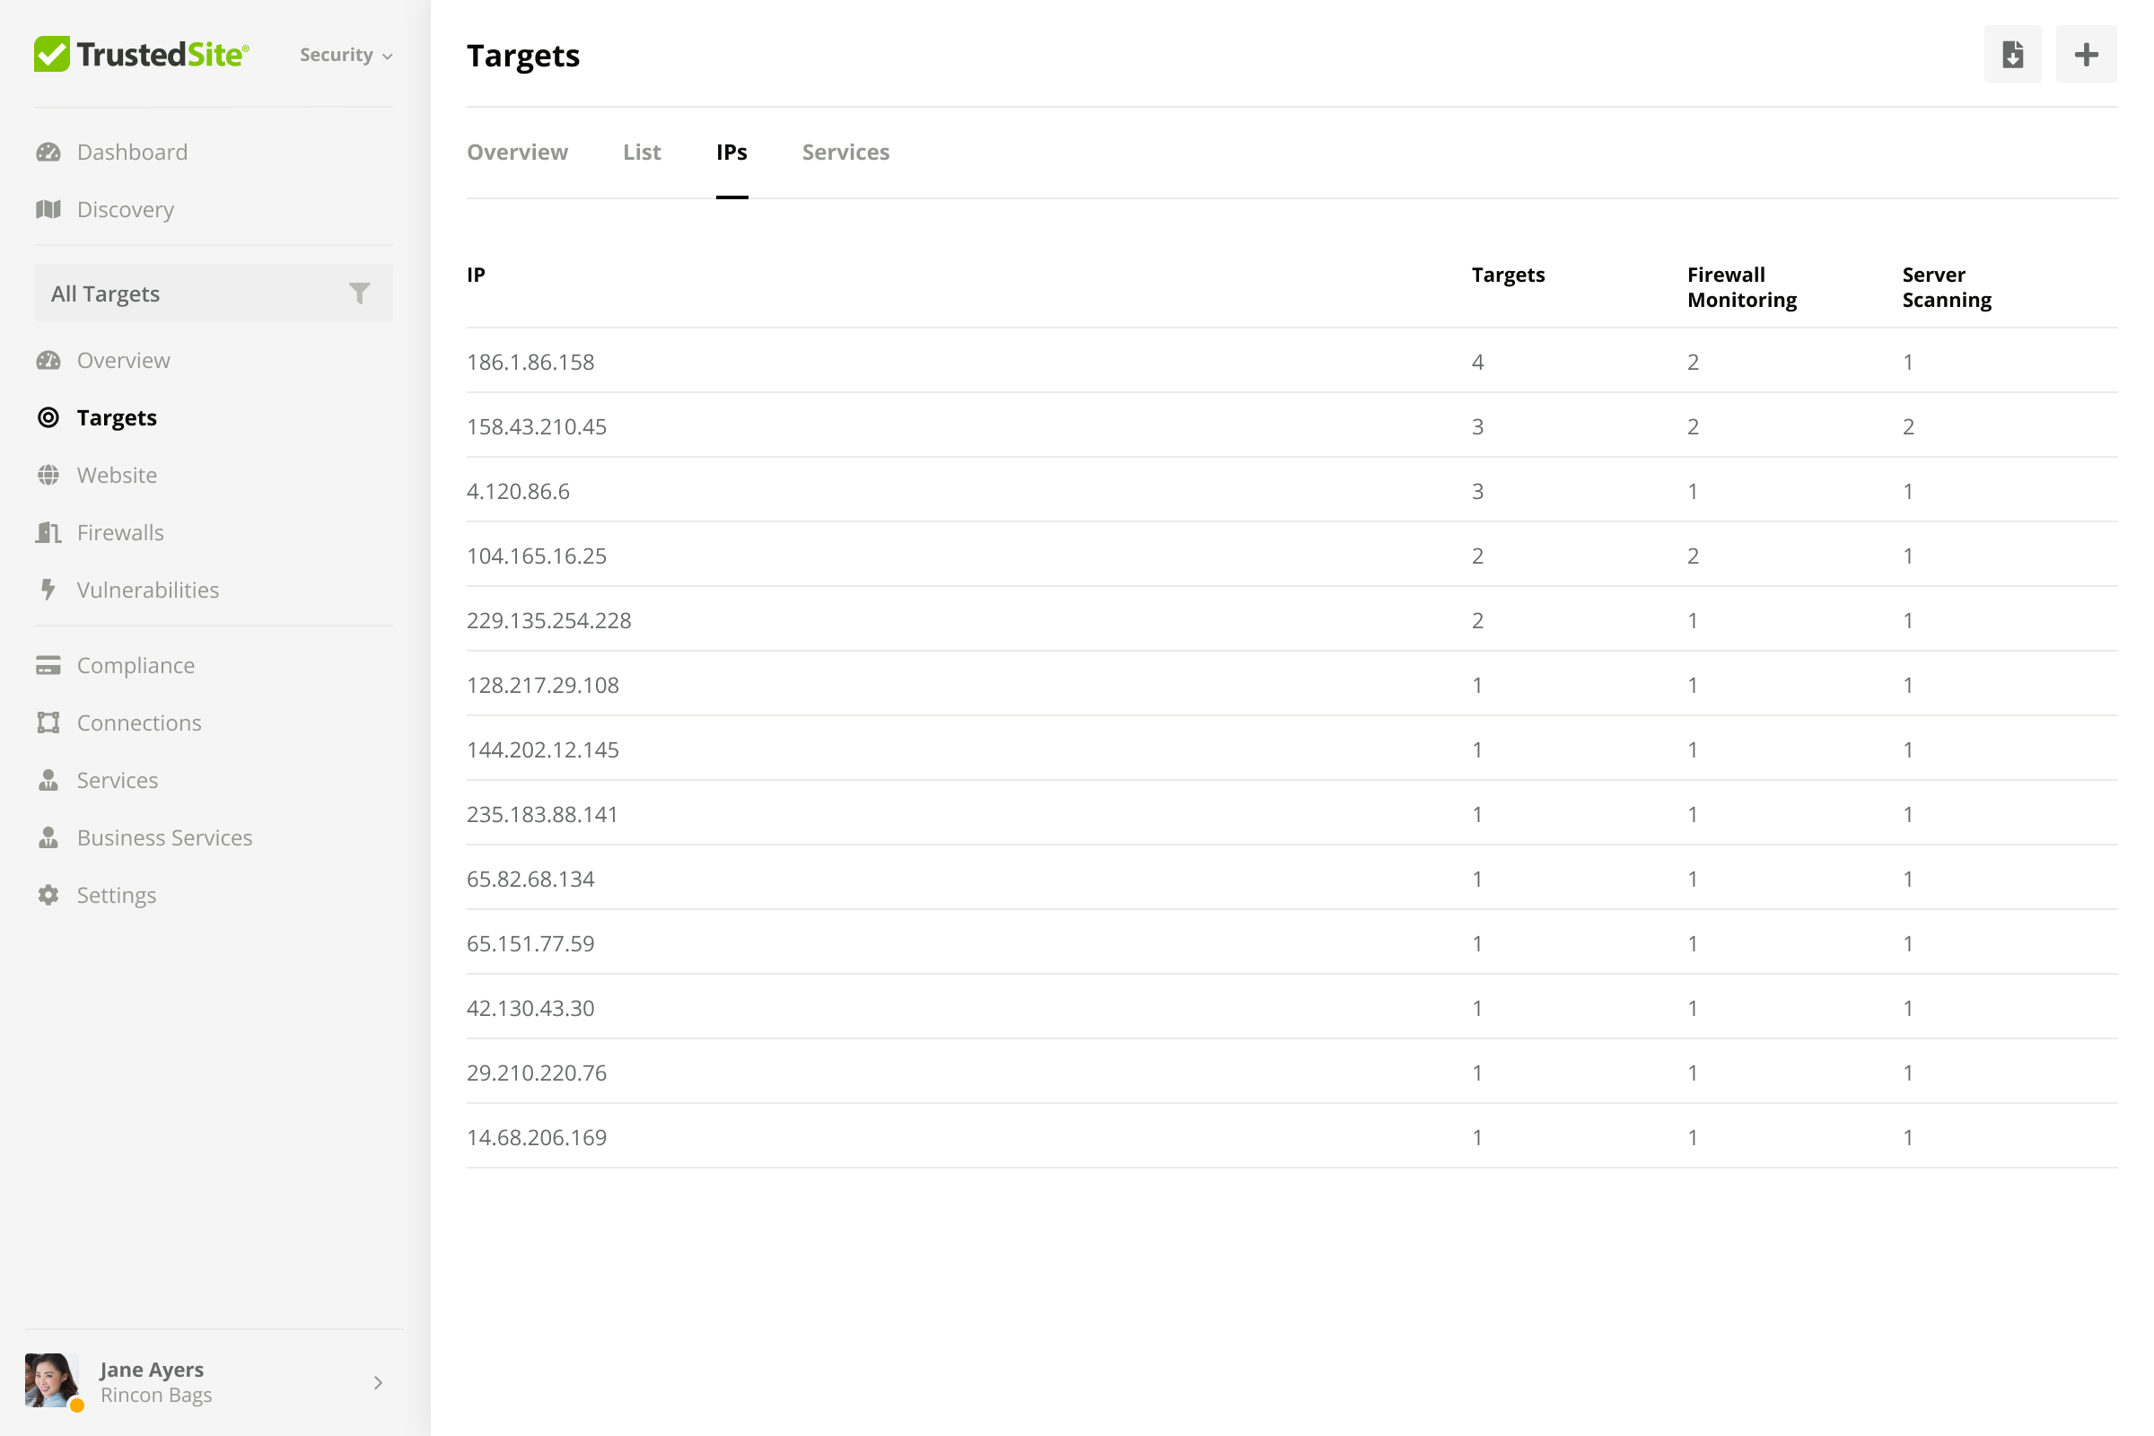Image resolution: width=2154 pixels, height=1436 pixels.
Task: Open IP address 186.1.86.158 row
Action: (530, 362)
